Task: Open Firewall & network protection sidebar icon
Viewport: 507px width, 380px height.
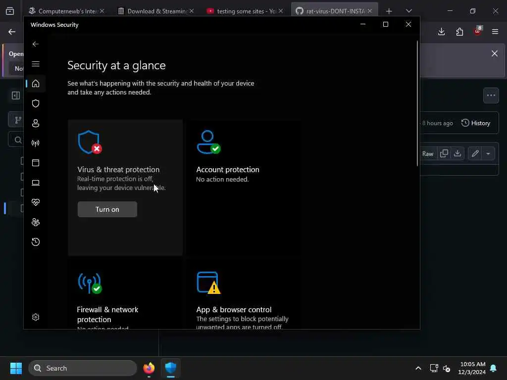Action: (36, 143)
